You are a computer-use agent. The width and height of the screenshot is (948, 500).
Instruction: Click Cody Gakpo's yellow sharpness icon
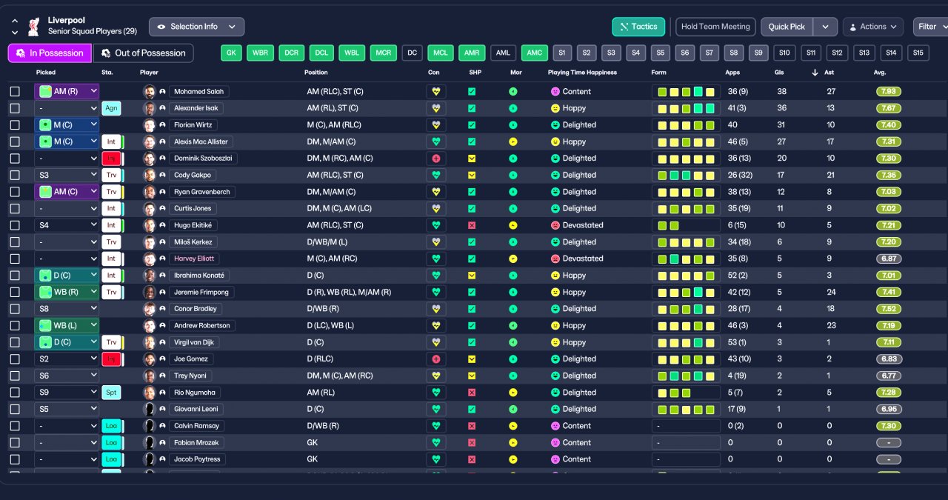(x=472, y=176)
